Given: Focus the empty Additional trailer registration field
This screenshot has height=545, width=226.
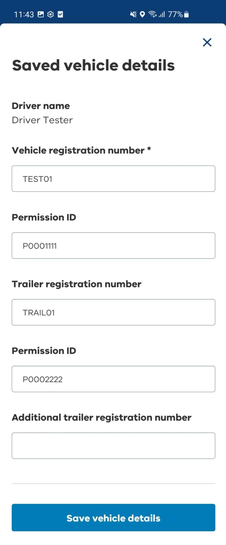Looking at the screenshot, I should pyautogui.click(x=113, y=446).
